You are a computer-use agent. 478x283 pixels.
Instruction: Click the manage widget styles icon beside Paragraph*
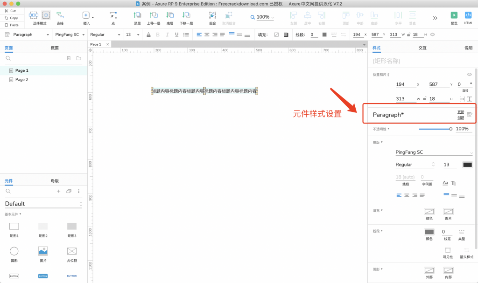pyautogui.click(x=470, y=115)
